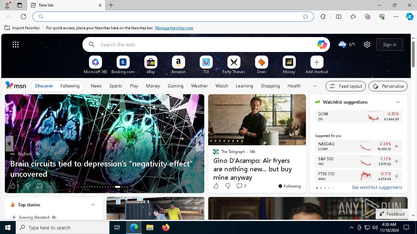Open the News category

(96, 86)
